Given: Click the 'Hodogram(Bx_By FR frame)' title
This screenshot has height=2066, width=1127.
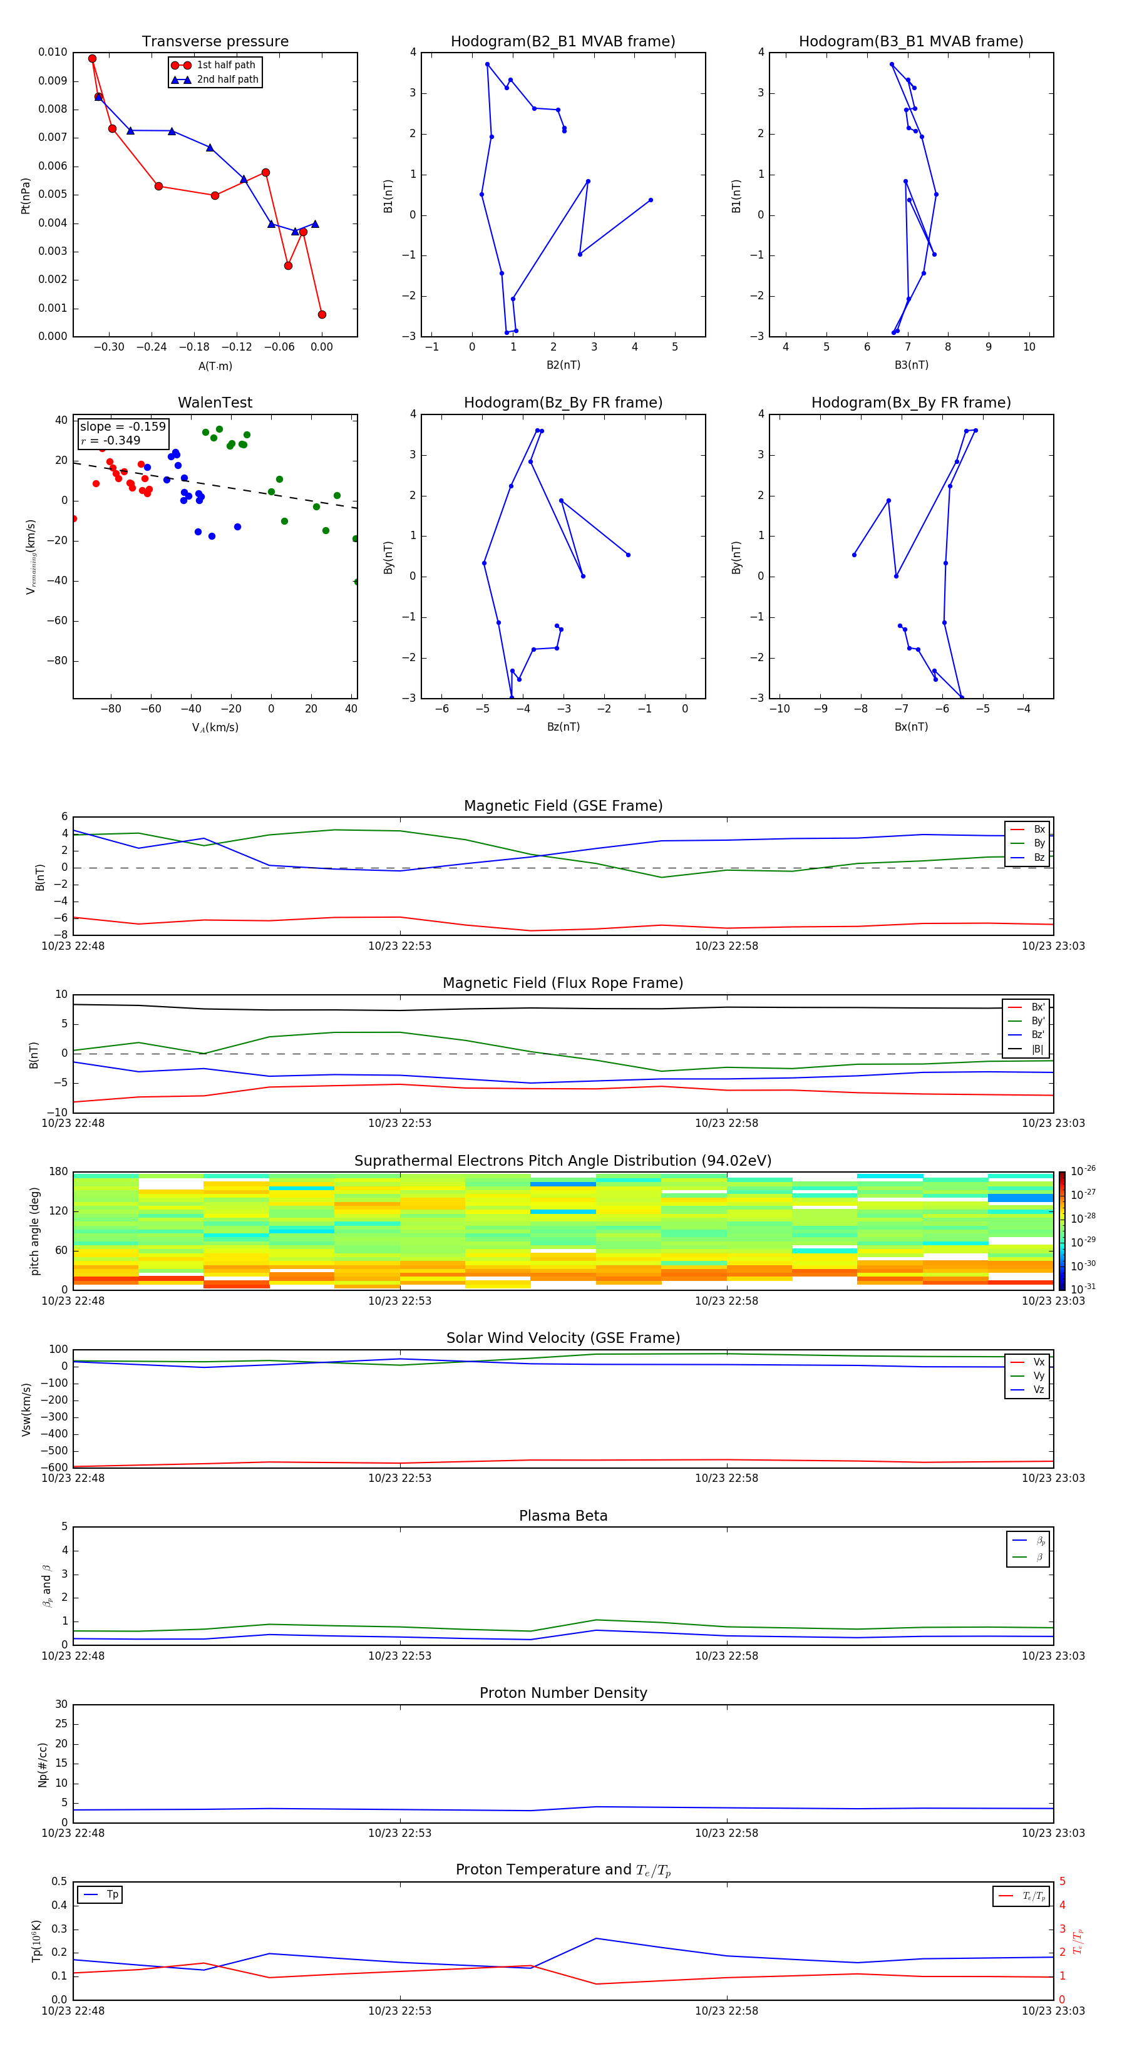Looking at the screenshot, I should [911, 403].
